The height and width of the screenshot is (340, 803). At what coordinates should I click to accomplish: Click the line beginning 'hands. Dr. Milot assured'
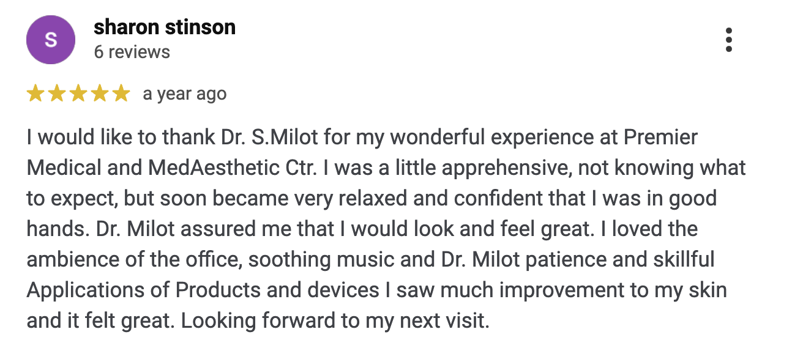362,229
